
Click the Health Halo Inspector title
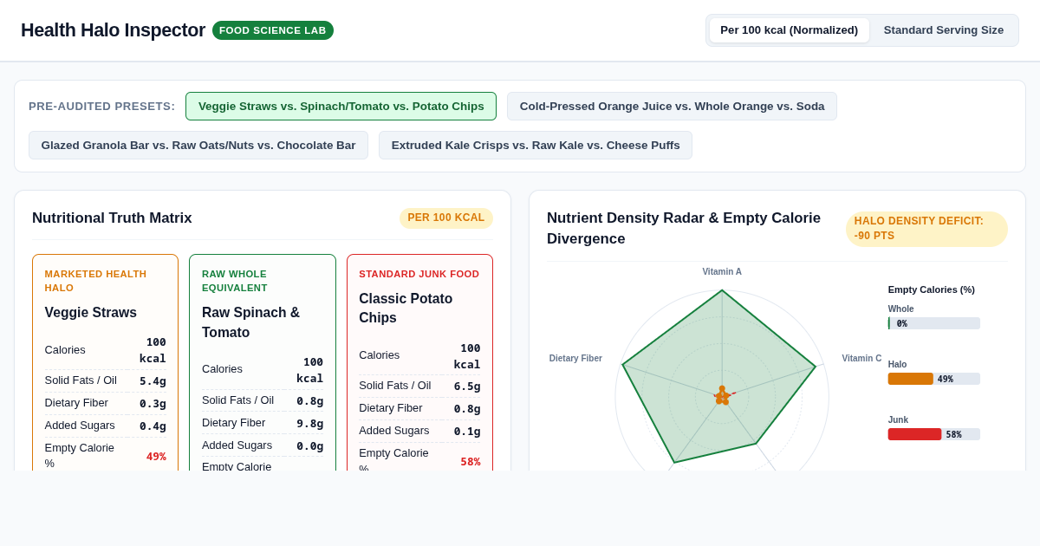[113, 30]
